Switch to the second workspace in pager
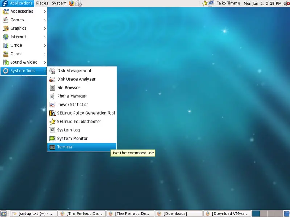290x217 pixels. [264, 214]
